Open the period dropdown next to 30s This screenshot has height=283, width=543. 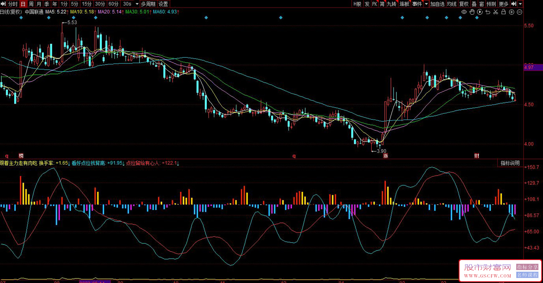(x=137, y=4)
